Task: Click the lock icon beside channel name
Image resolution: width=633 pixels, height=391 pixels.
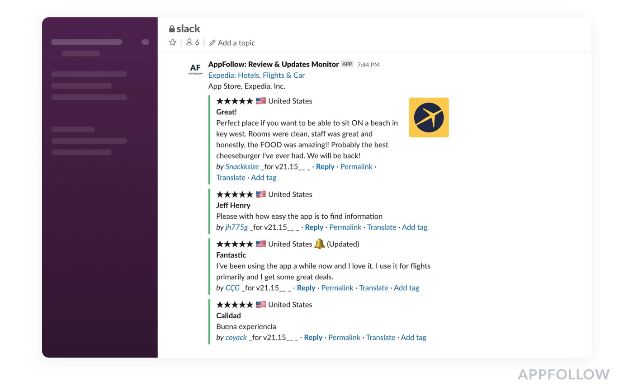Action: point(172,29)
